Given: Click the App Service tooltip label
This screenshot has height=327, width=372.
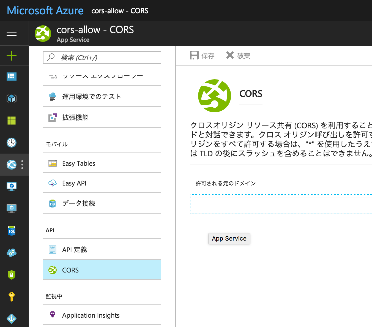Looking at the screenshot, I should (x=229, y=238).
